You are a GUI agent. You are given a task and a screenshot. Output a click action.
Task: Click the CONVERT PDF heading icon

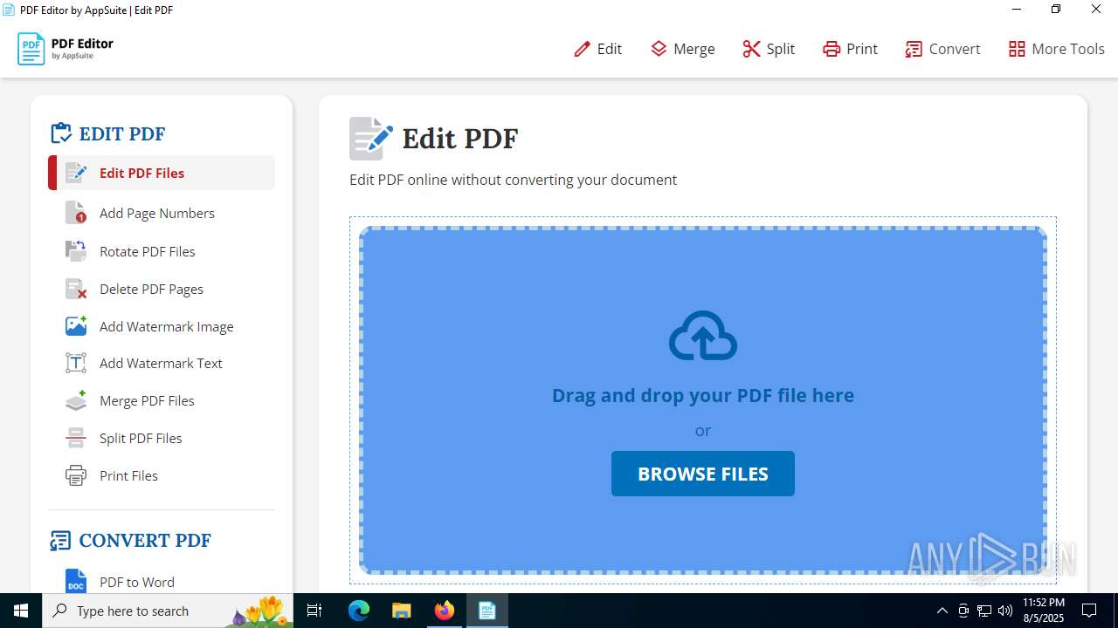tap(60, 541)
